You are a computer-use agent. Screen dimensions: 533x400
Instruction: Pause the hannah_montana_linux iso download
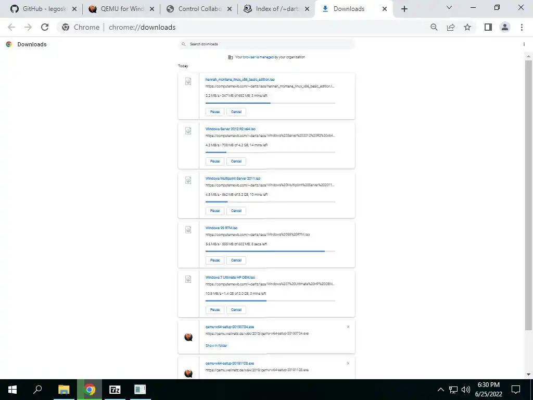(215, 112)
